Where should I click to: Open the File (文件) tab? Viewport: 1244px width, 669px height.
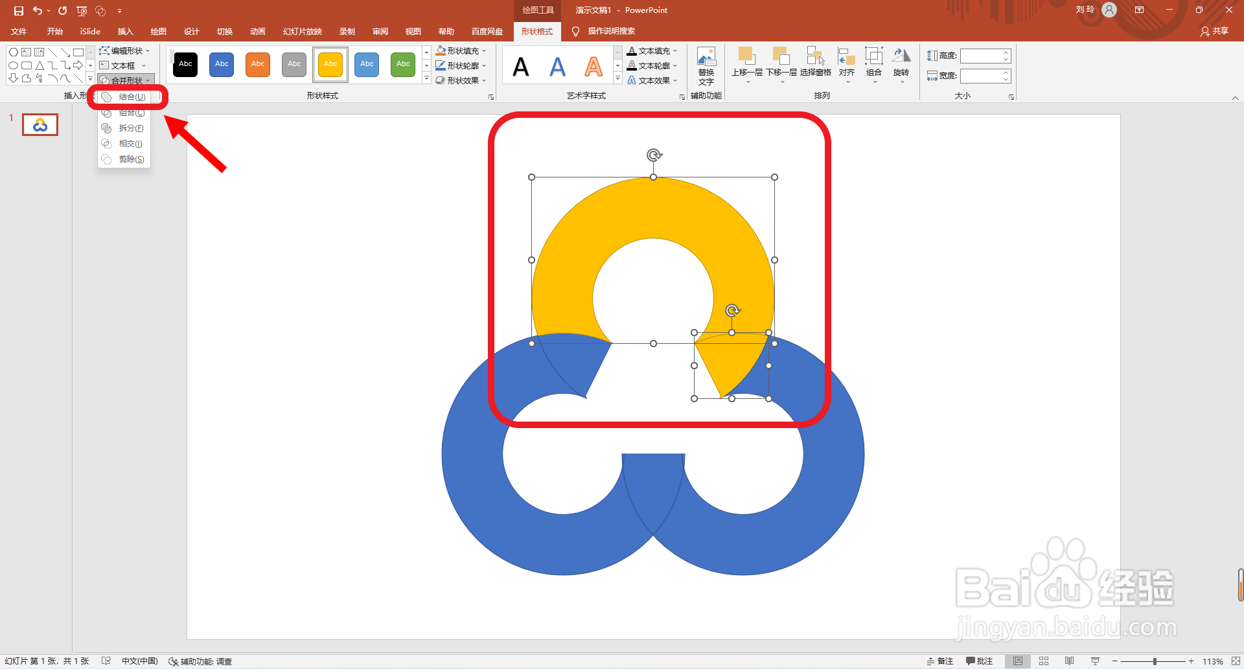(19, 31)
